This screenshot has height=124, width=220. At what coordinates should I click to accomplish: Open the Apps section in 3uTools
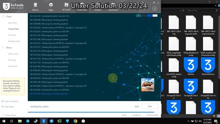(x=51, y=7)
